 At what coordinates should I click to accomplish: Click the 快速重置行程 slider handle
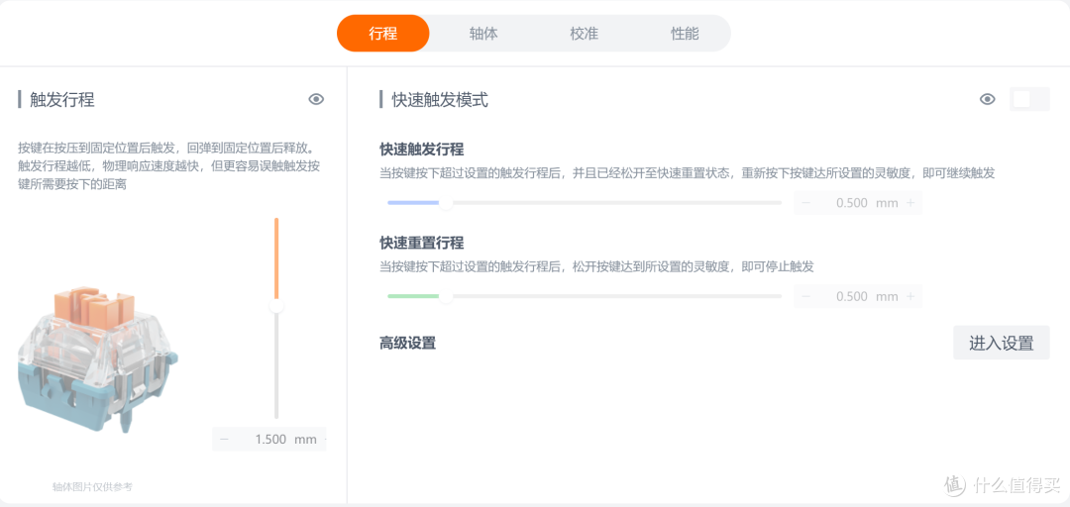pos(446,296)
